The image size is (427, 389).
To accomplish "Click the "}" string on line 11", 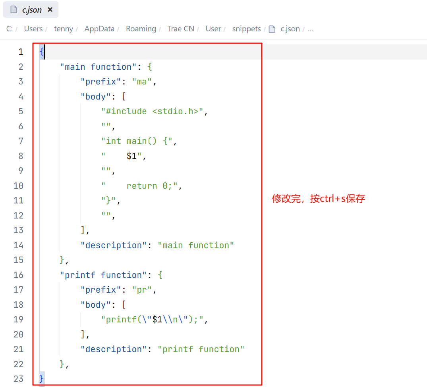I will coord(108,201).
